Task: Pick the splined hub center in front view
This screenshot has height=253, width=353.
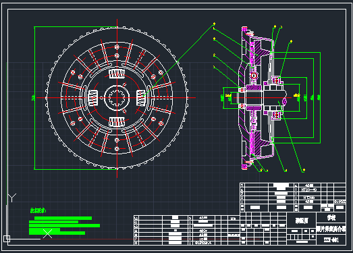Action: (x=117, y=97)
